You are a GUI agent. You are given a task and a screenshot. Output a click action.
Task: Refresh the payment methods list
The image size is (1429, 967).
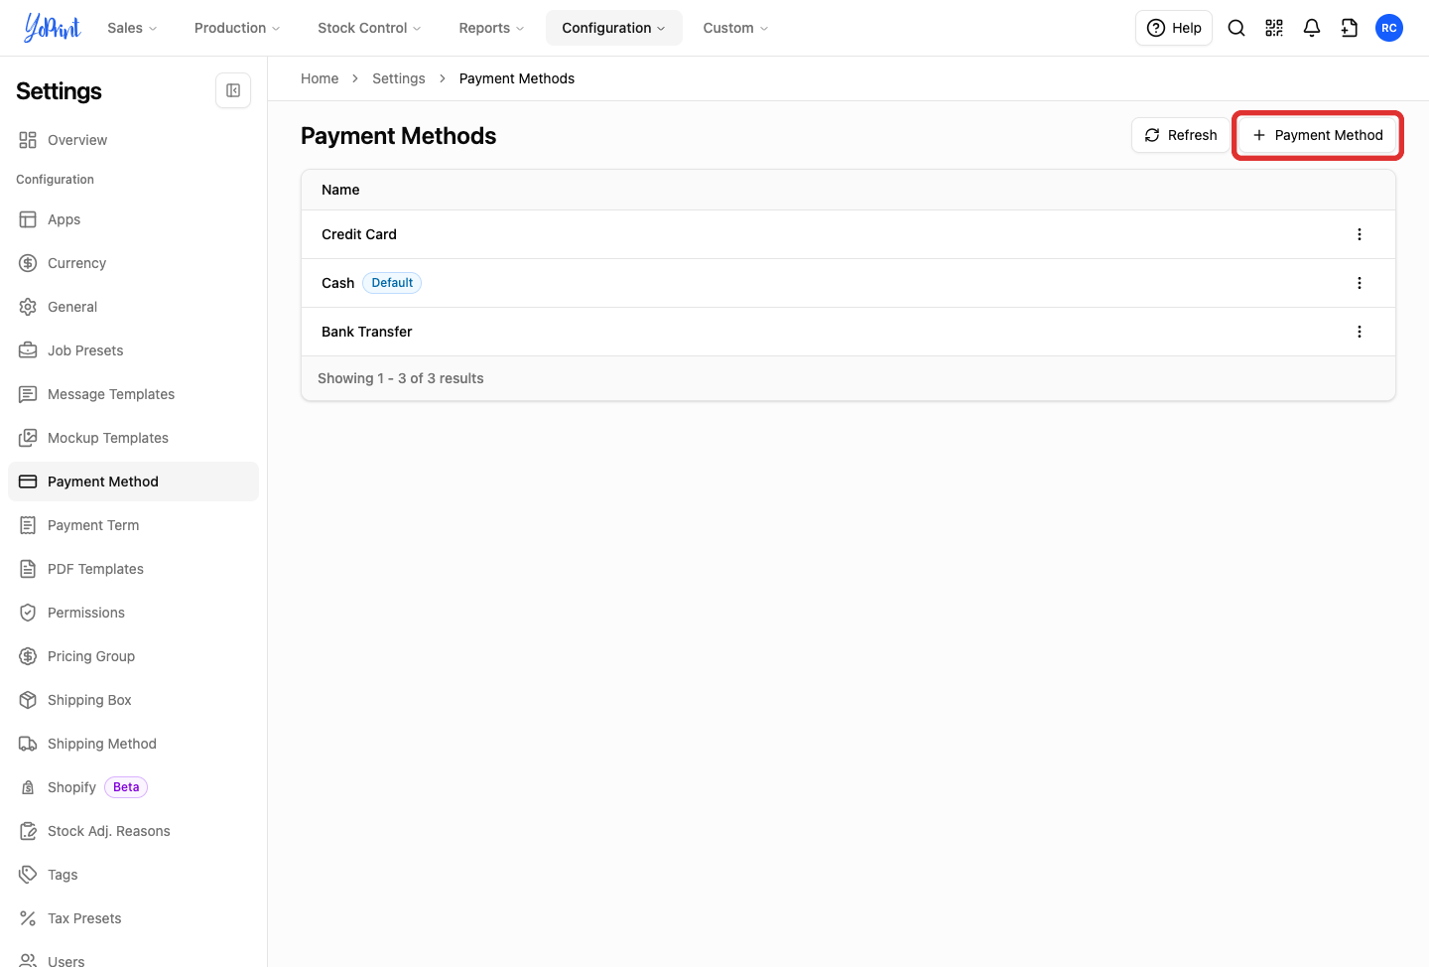pyautogui.click(x=1181, y=135)
